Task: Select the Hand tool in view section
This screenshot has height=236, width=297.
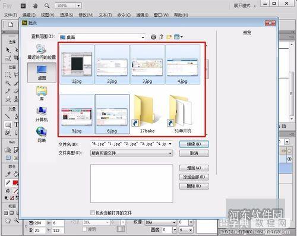Action: pyautogui.click(x=8, y=221)
